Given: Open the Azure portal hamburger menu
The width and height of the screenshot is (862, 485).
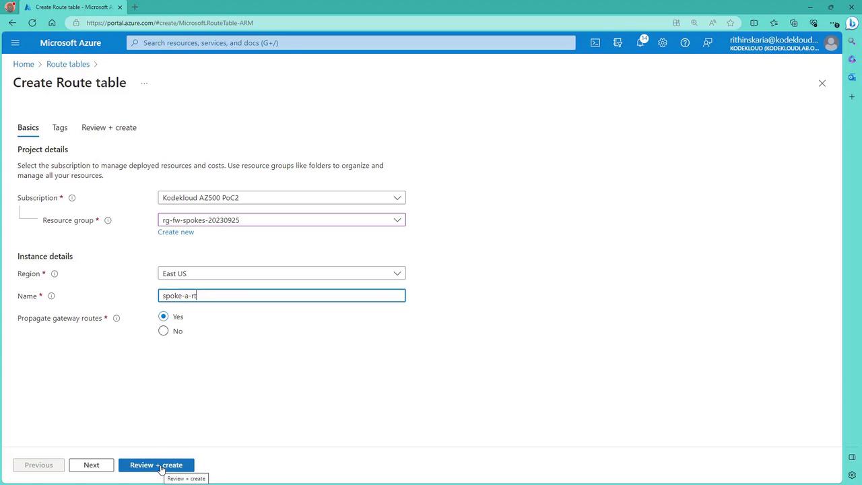Looking at the screenshot, I should pyautogui.click(x=15, y=43).
